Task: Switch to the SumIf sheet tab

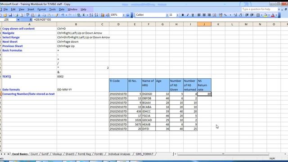Action: point(45,154)
